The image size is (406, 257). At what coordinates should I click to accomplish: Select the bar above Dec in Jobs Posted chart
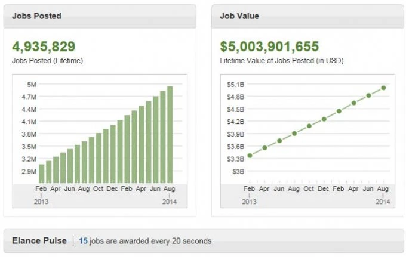113,154
